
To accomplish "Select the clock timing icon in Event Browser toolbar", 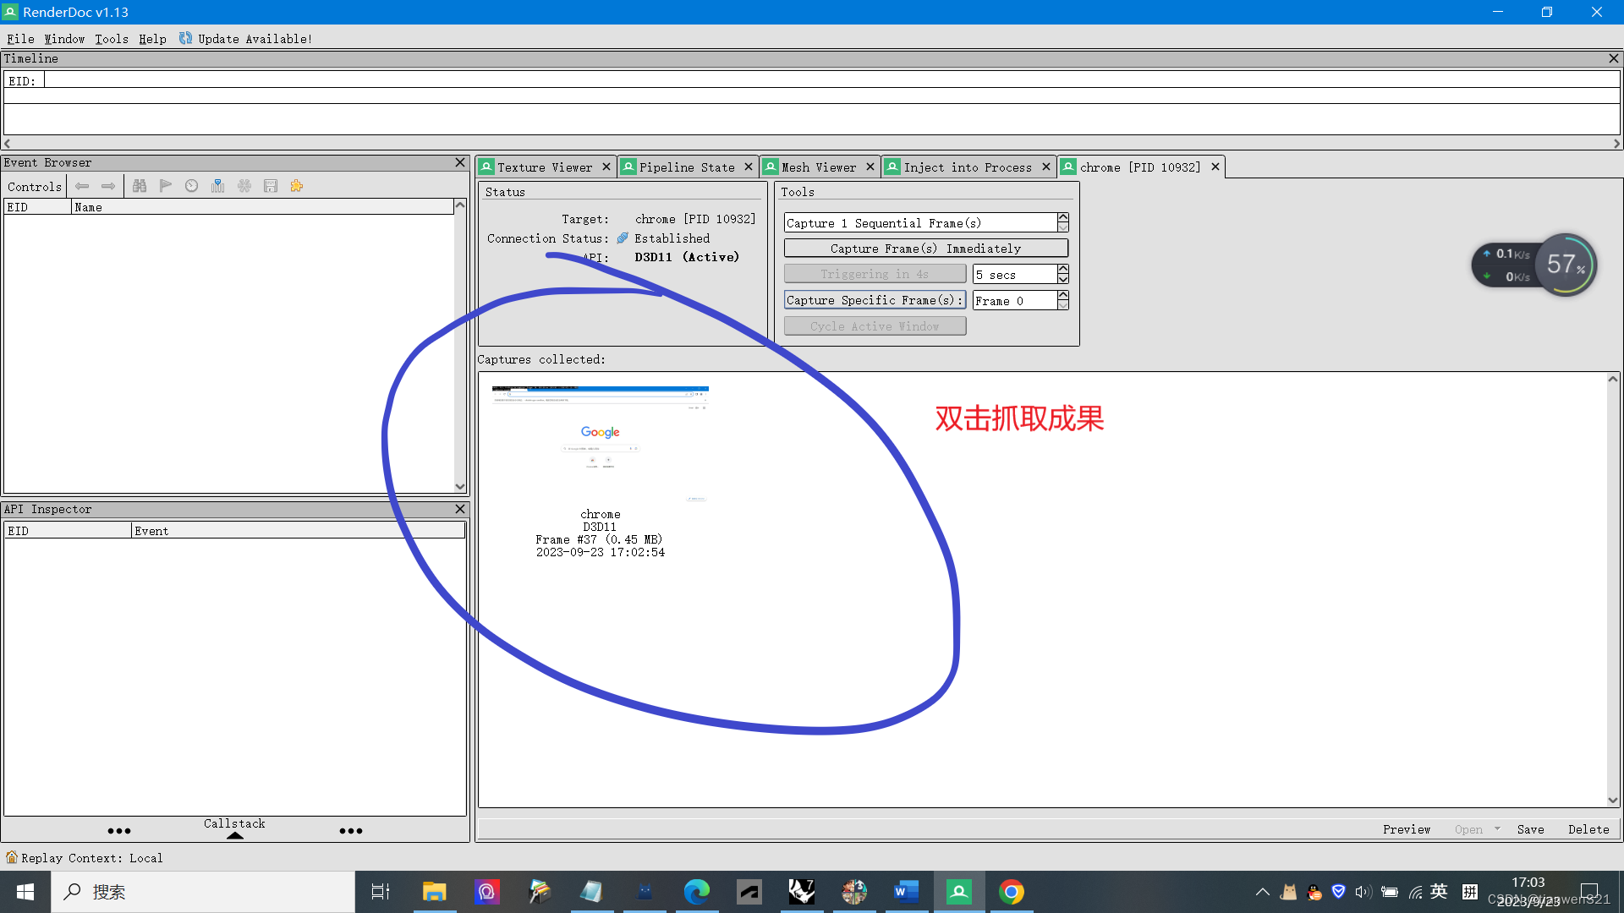I will tap(192, 186).
